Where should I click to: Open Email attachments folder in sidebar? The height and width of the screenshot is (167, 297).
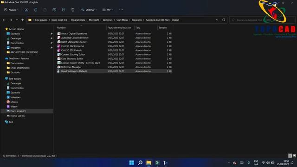pos(20,68)
